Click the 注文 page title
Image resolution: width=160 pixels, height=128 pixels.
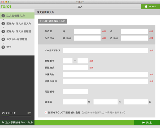[80, 7]
